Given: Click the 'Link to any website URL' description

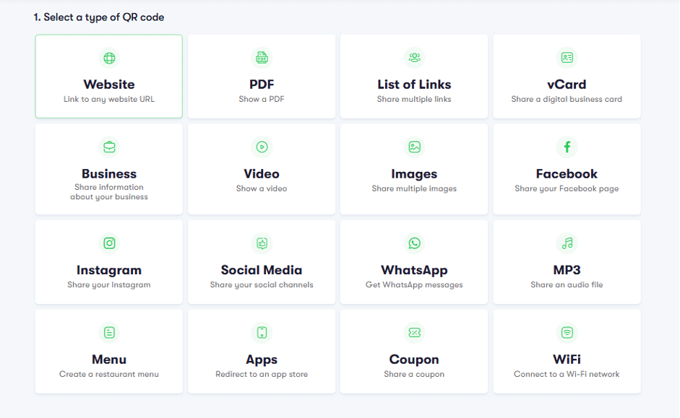Looking at the screenshot, I should coord(109,99).
